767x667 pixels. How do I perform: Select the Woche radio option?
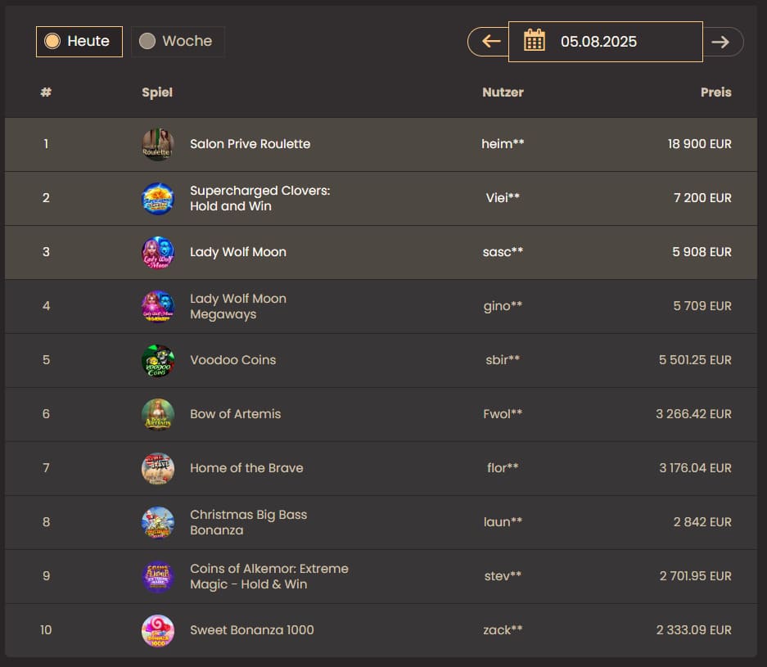pos(178,42)
